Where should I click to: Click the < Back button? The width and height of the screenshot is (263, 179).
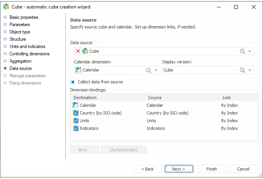(x=147, y=169)
